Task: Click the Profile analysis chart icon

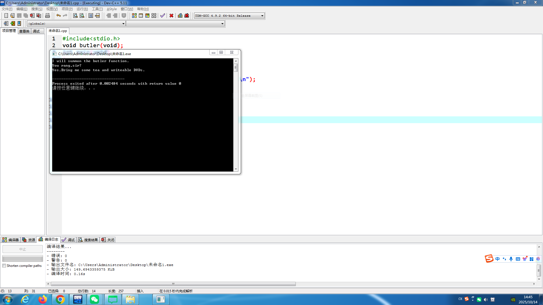Action: 180,16
